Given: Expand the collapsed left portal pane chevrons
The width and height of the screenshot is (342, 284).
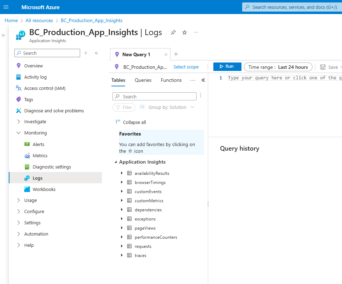Looking at the screenshot, I should [3, 35].
